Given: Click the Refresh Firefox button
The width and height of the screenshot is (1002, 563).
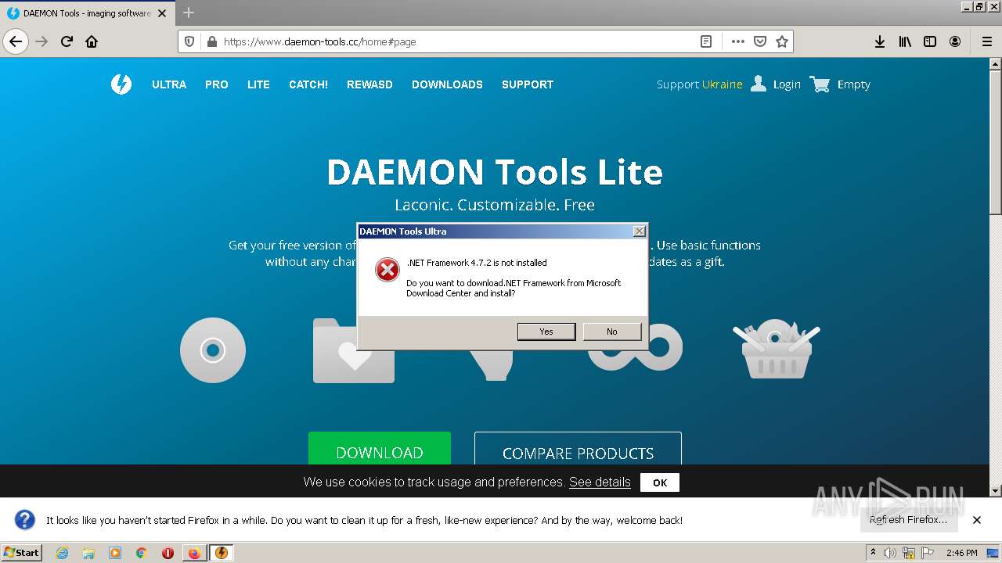Looking at the screenshot, I should pyautogui.click(x=908, y=520).
